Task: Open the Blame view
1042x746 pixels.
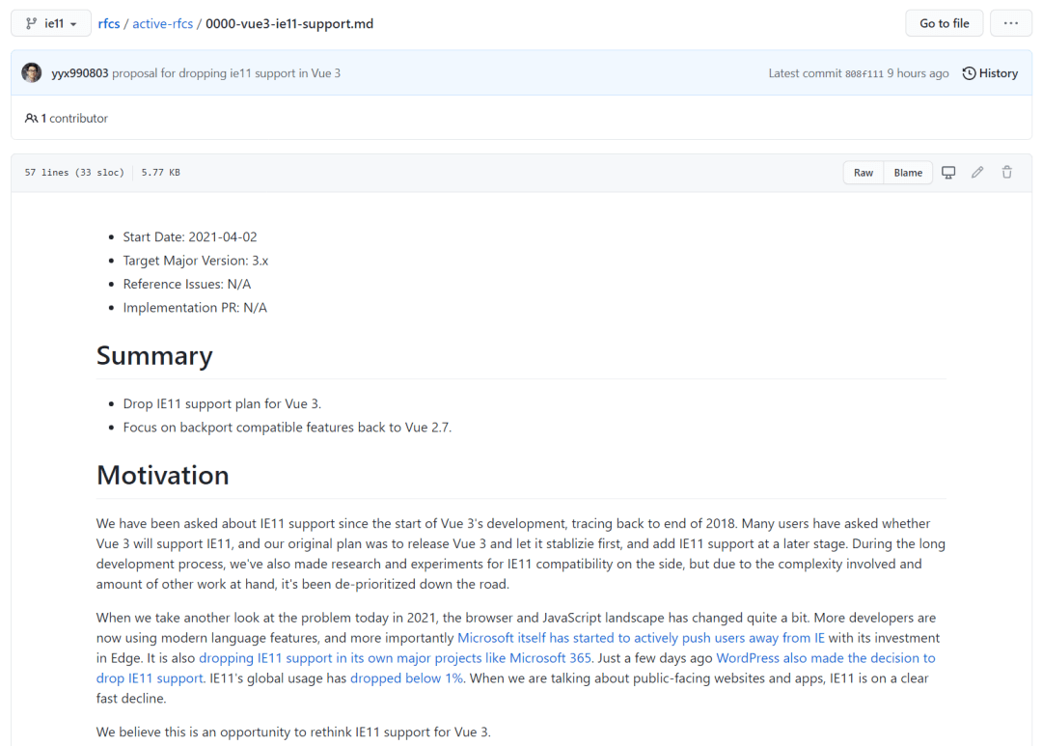Action: tap(908, 173)
